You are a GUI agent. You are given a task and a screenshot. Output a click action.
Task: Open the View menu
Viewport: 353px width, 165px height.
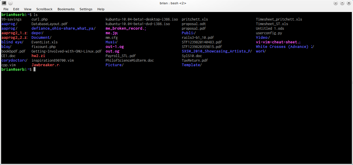[x=28, y=9]
